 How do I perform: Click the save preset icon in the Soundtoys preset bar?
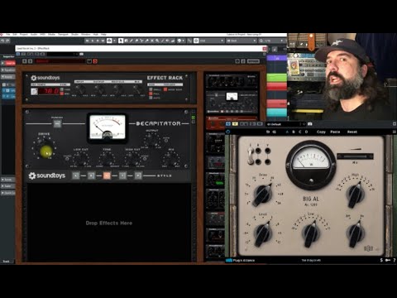coord(89,61)
